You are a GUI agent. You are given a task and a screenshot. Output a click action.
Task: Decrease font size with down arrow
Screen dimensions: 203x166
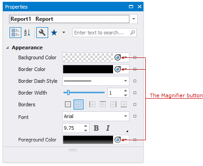coord(85,131)
